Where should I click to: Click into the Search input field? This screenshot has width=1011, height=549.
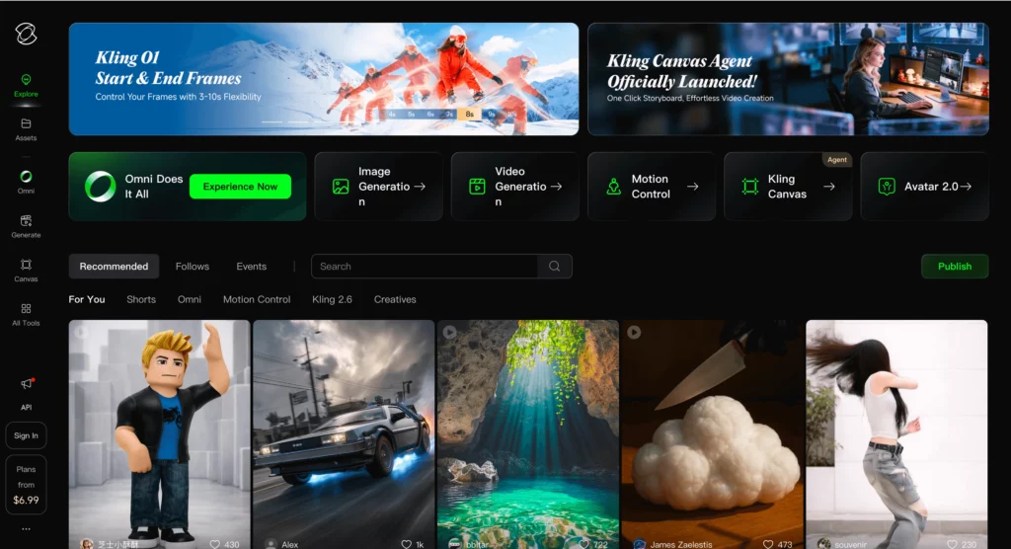[425, 267]
